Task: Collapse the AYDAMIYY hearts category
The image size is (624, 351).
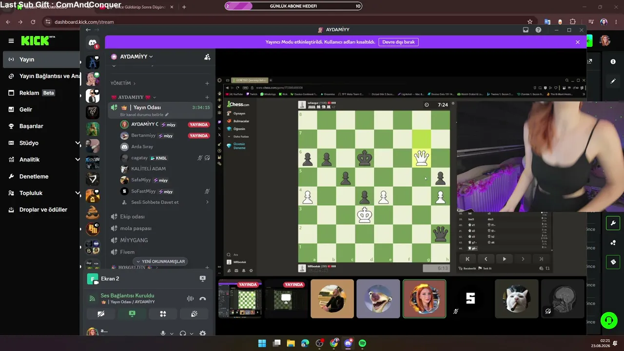Action: (x=135, y=97)
